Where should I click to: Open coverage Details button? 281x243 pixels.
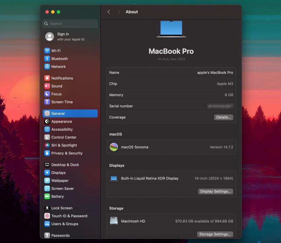(x=223, y=117)
